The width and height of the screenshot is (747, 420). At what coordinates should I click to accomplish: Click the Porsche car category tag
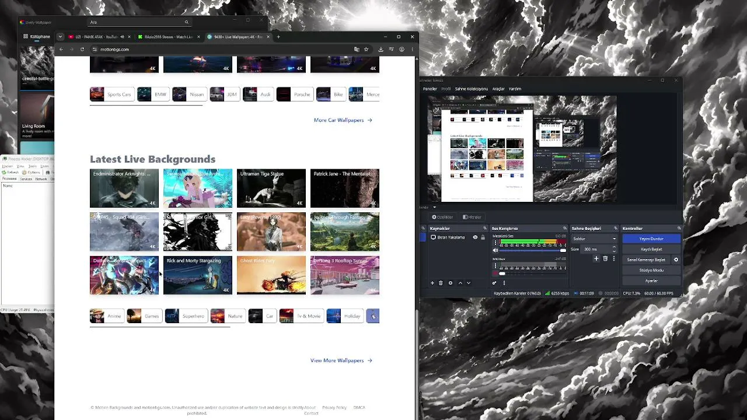[x=294, y=94]
